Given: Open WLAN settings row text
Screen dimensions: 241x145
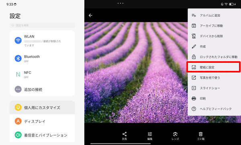Looking at the screenshot, I should (29, 37).
